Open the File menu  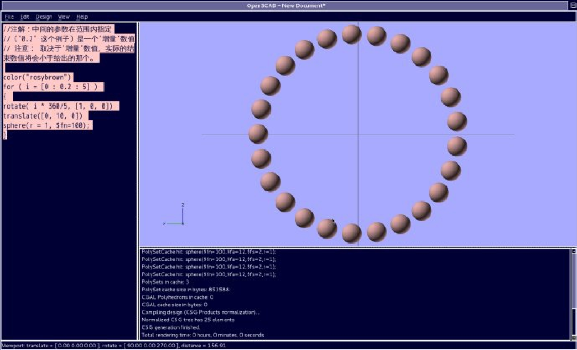click(9, 17)
